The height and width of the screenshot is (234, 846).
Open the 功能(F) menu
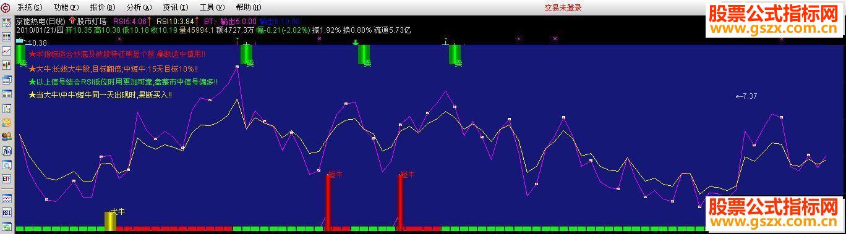click(66, 7)
